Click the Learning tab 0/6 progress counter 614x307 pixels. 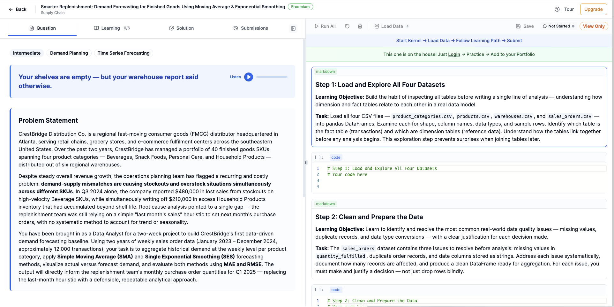(x=127, y=28)
